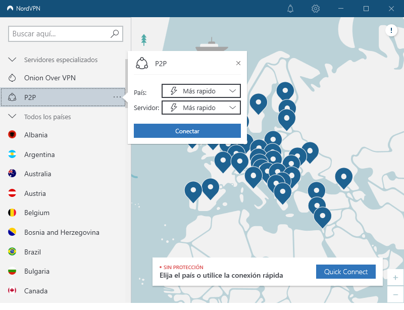Image resolution: width=404 pixels, height=310 pixels.
Task: Select P2P server type row
Action: click(x=63, y=97)
